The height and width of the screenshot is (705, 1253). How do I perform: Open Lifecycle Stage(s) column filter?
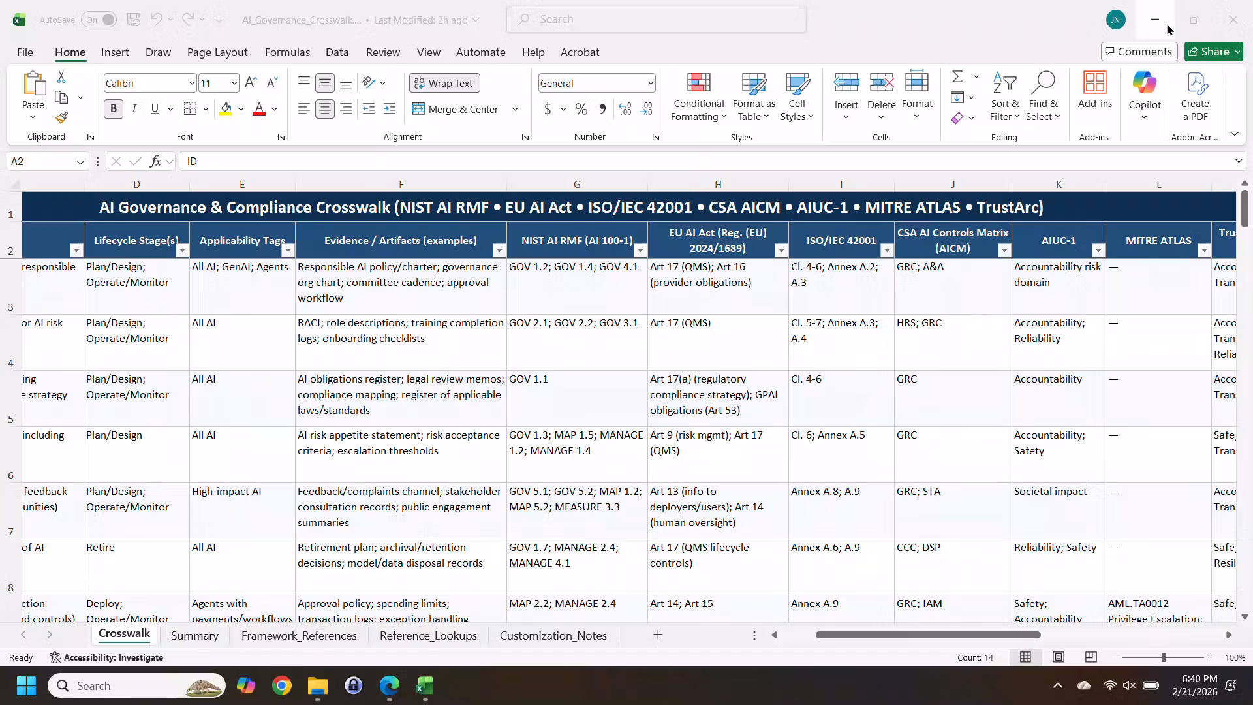tap(182, 251)
